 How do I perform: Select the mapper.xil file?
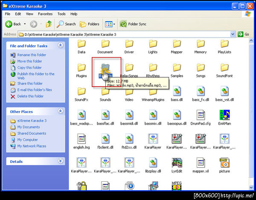coord(201,165)
